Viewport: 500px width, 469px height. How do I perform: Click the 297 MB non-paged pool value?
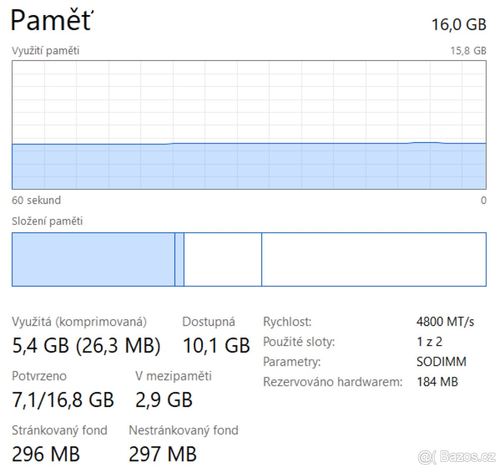162,454
